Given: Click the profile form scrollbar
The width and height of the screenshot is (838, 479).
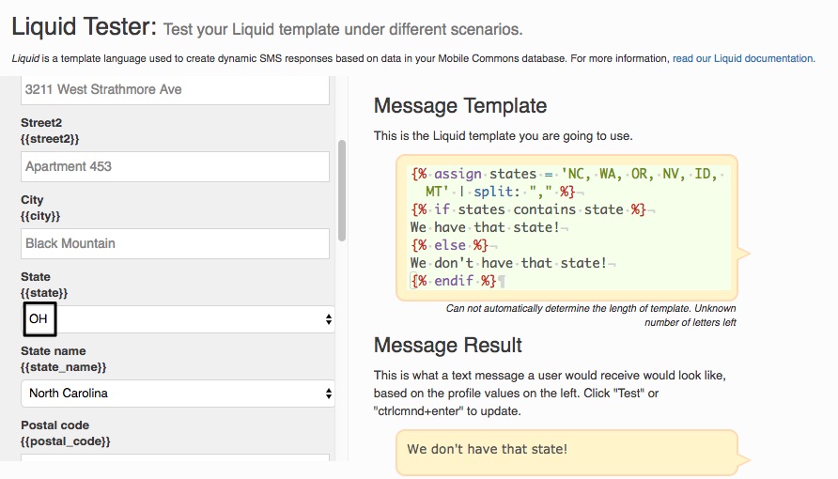Looking at the screenshot, I should [342, 191].
